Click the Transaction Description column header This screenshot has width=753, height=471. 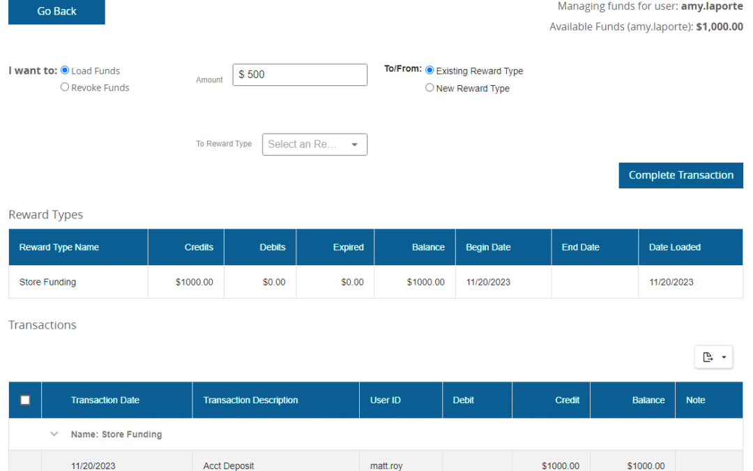(x=250, y=400)
